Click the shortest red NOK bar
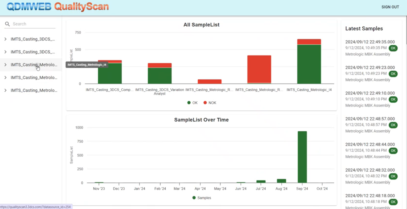Viewport: 407px width, 209px height. (x=209, y=81)
